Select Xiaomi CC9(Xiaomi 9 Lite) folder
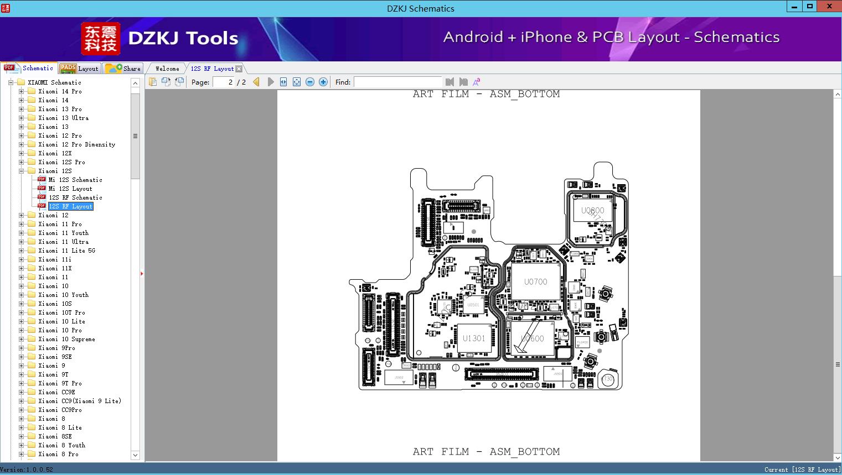The image size is (842, 475). click(x=80, y=401)
